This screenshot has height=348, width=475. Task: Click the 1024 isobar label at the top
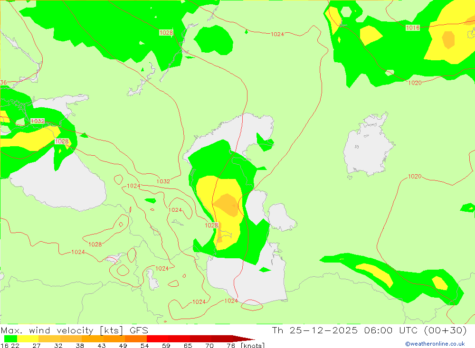click(277, 34)
